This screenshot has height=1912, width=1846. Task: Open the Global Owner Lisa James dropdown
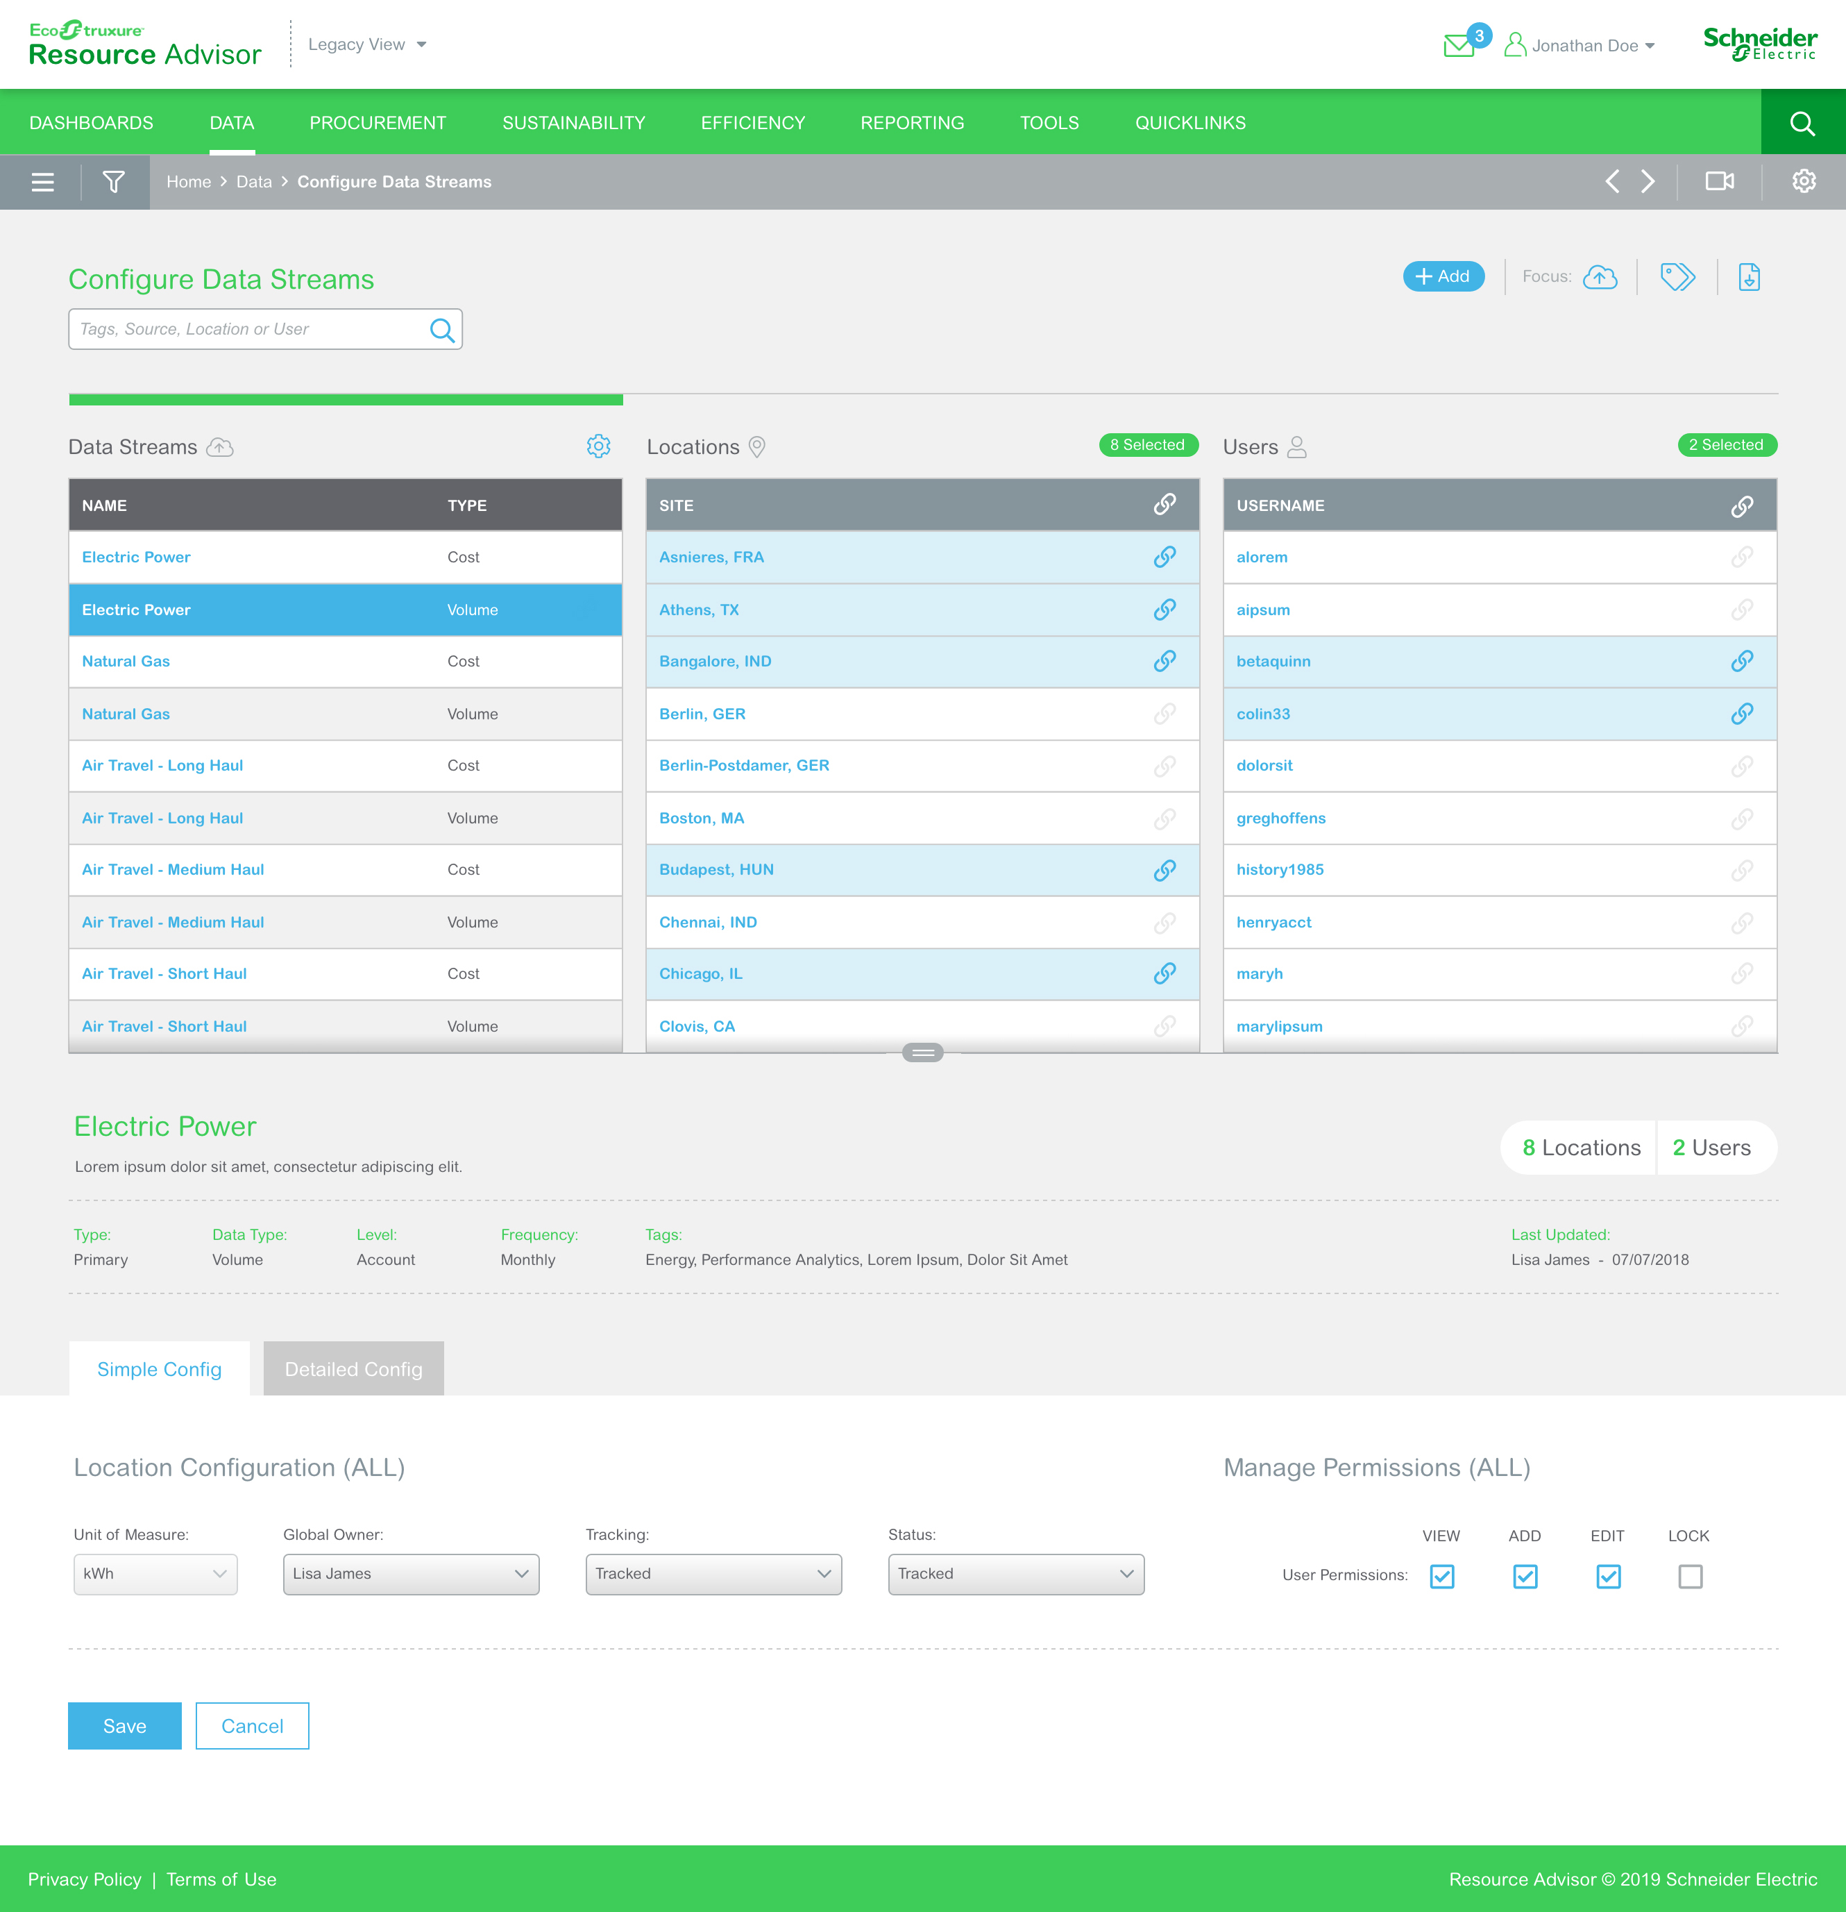coord(411,1573)
